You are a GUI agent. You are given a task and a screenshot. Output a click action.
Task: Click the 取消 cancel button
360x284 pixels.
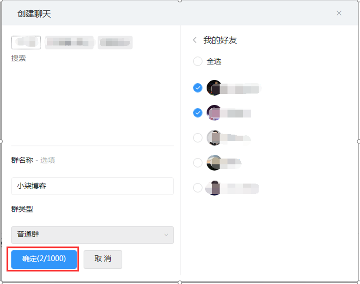[103, 259]
